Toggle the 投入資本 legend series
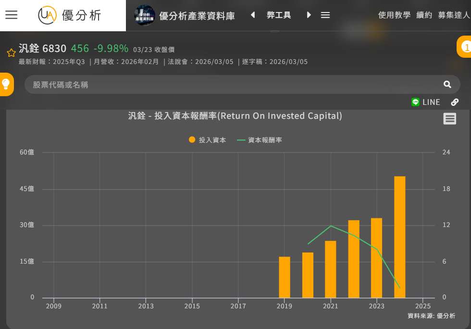 tap(208, 140)
